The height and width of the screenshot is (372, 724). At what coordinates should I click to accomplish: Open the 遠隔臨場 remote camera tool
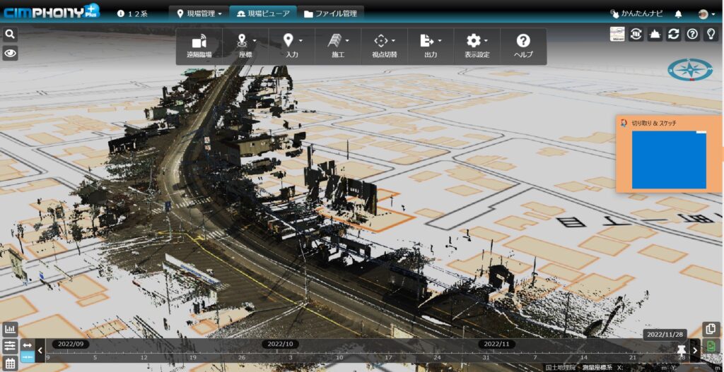(199, 46)
